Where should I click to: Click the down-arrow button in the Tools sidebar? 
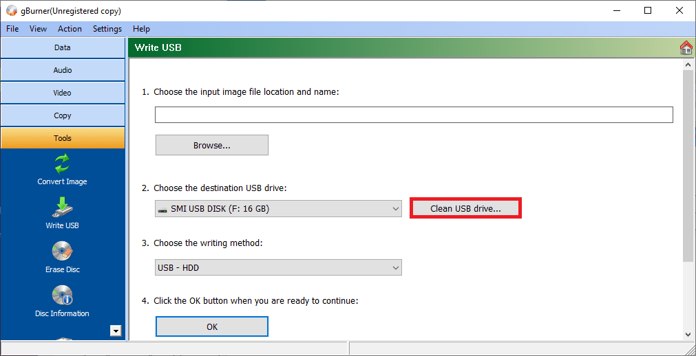click(116, 331)
